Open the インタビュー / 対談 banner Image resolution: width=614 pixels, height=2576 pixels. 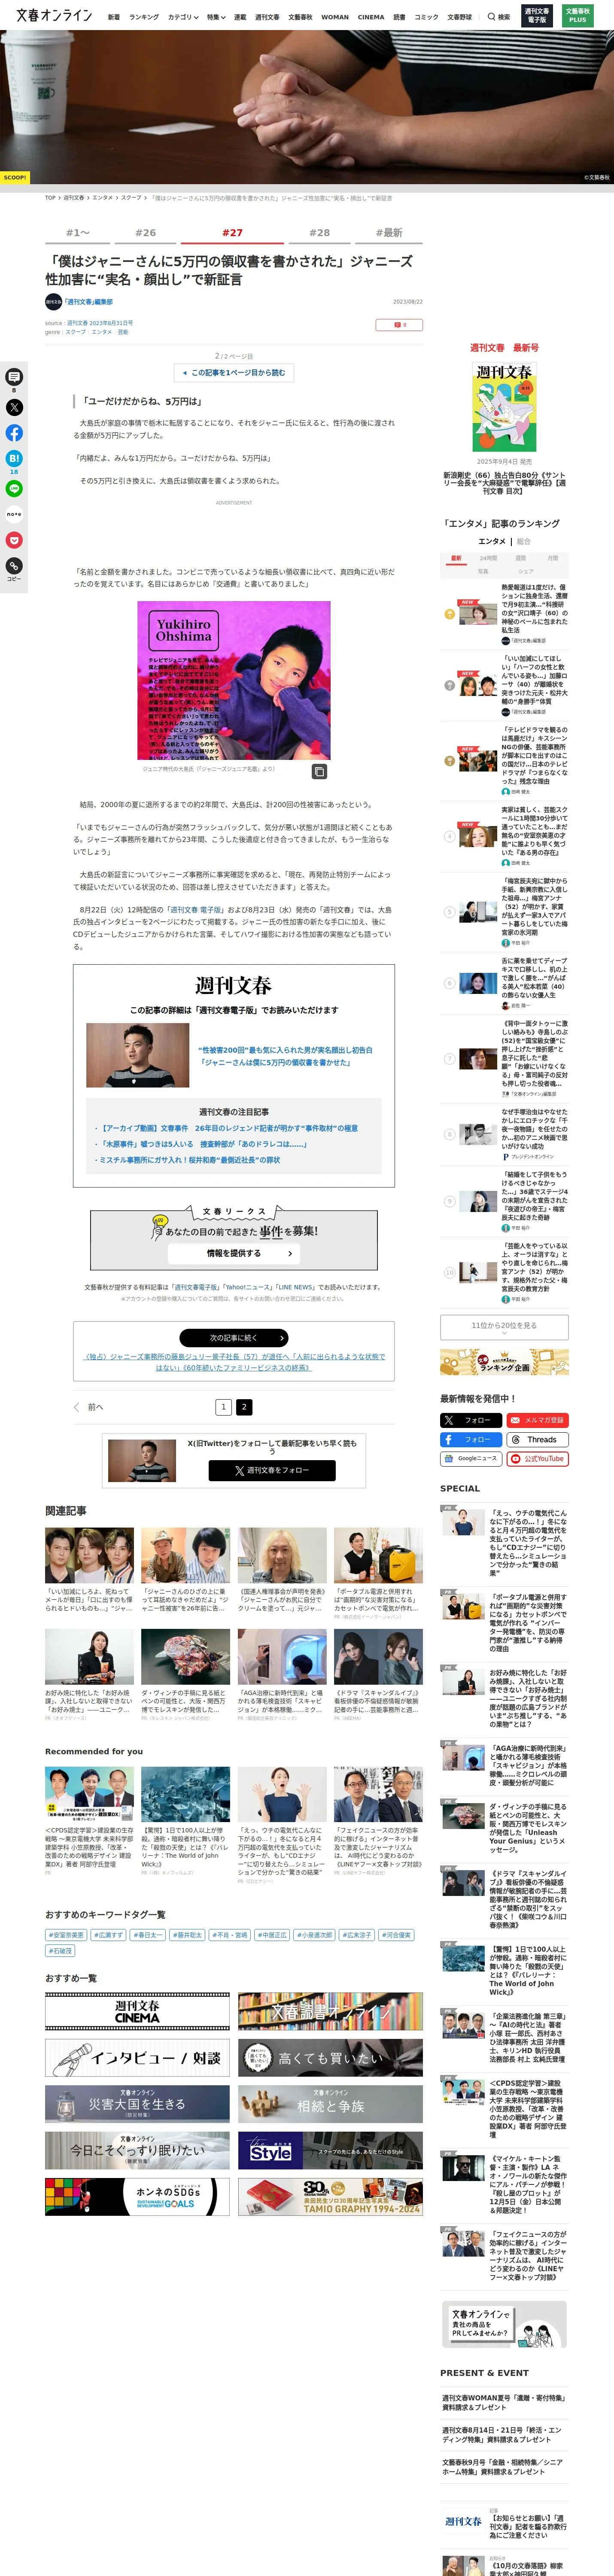click(x=137, y=2057)
